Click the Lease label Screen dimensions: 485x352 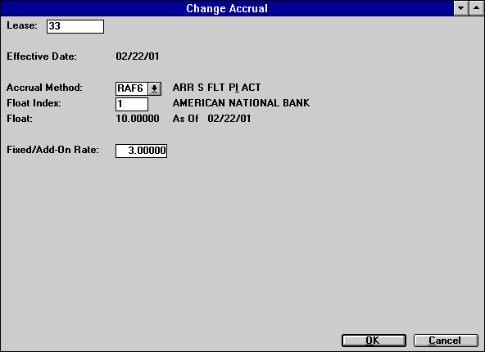pyautogui.click(x=22, y=25)
